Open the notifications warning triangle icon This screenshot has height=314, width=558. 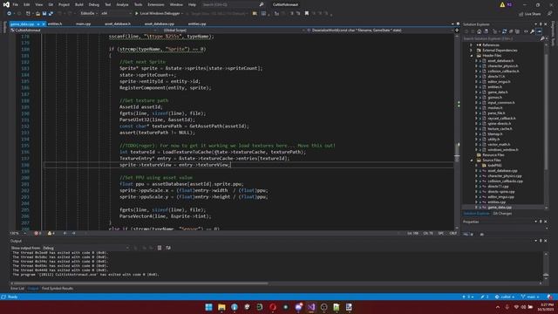(x=502, y=4)
